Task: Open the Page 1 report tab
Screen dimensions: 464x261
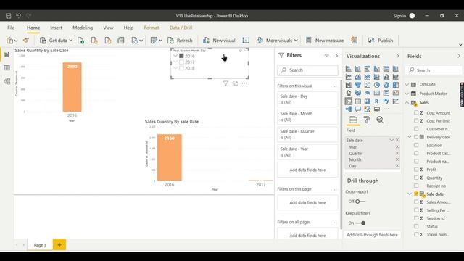Action: pyautogui.click(x=40, y=245)
